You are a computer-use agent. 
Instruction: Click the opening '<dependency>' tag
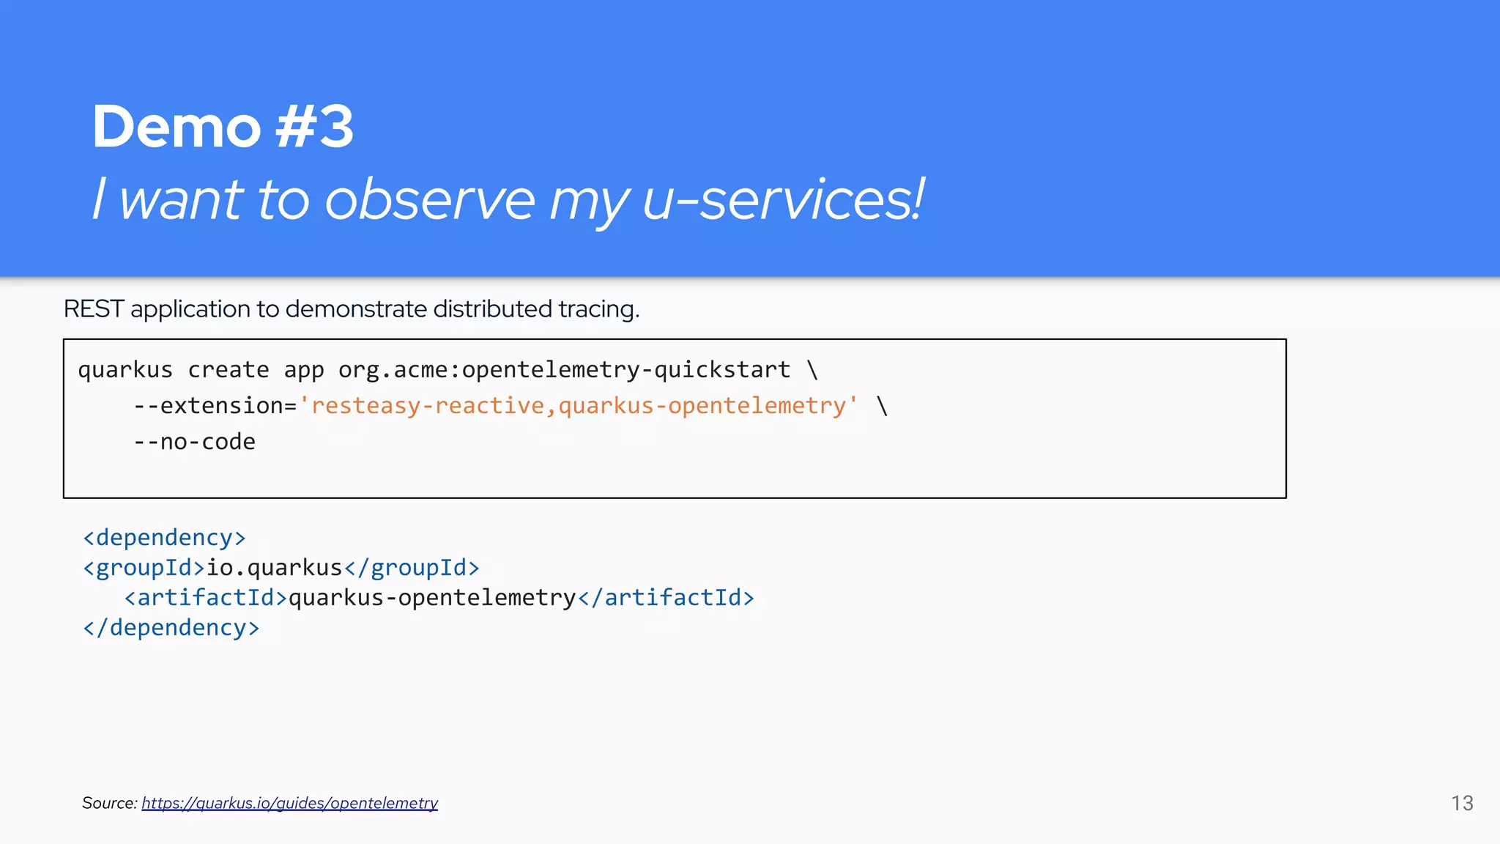[x=164, y=538]
